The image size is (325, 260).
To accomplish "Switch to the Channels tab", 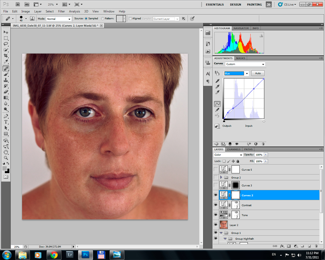I will 234,149.
